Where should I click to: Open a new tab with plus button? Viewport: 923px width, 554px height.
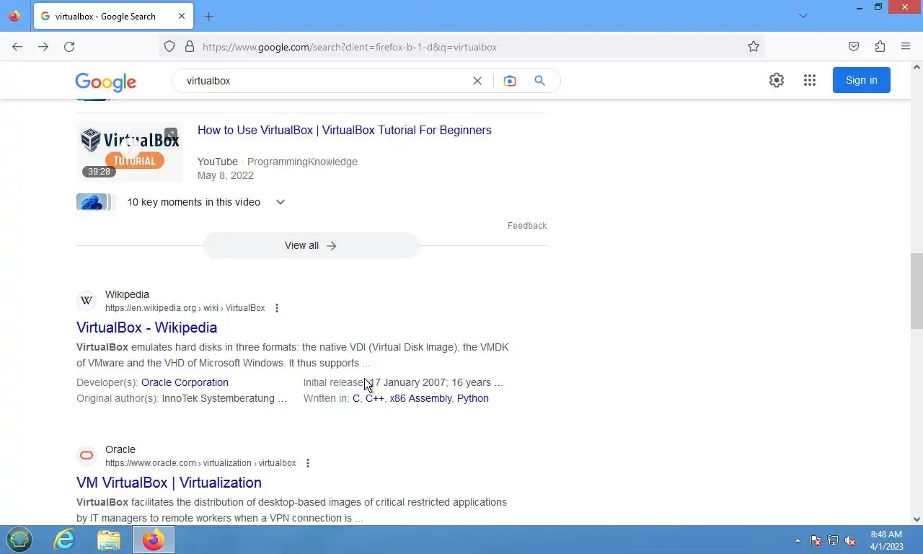click(x=209, y=17)
